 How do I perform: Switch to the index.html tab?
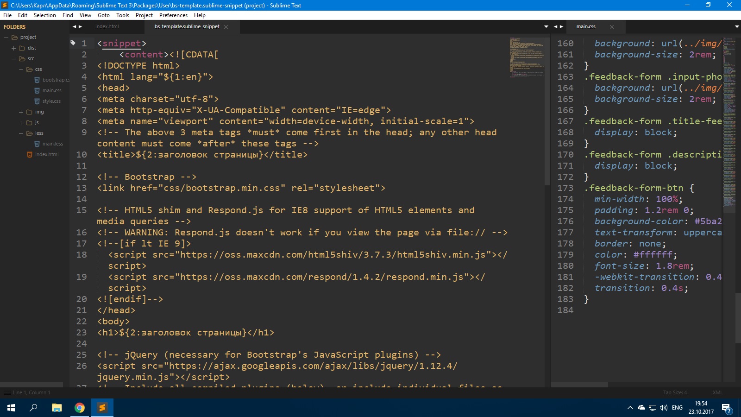click(x=107, y=27)
